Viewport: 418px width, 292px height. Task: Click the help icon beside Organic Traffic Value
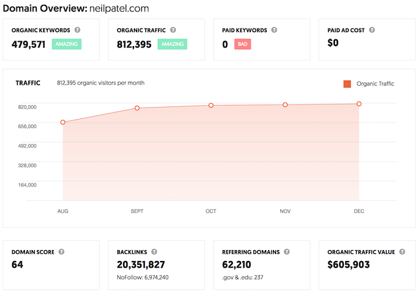pyautogui.click(x=402, y=252)
